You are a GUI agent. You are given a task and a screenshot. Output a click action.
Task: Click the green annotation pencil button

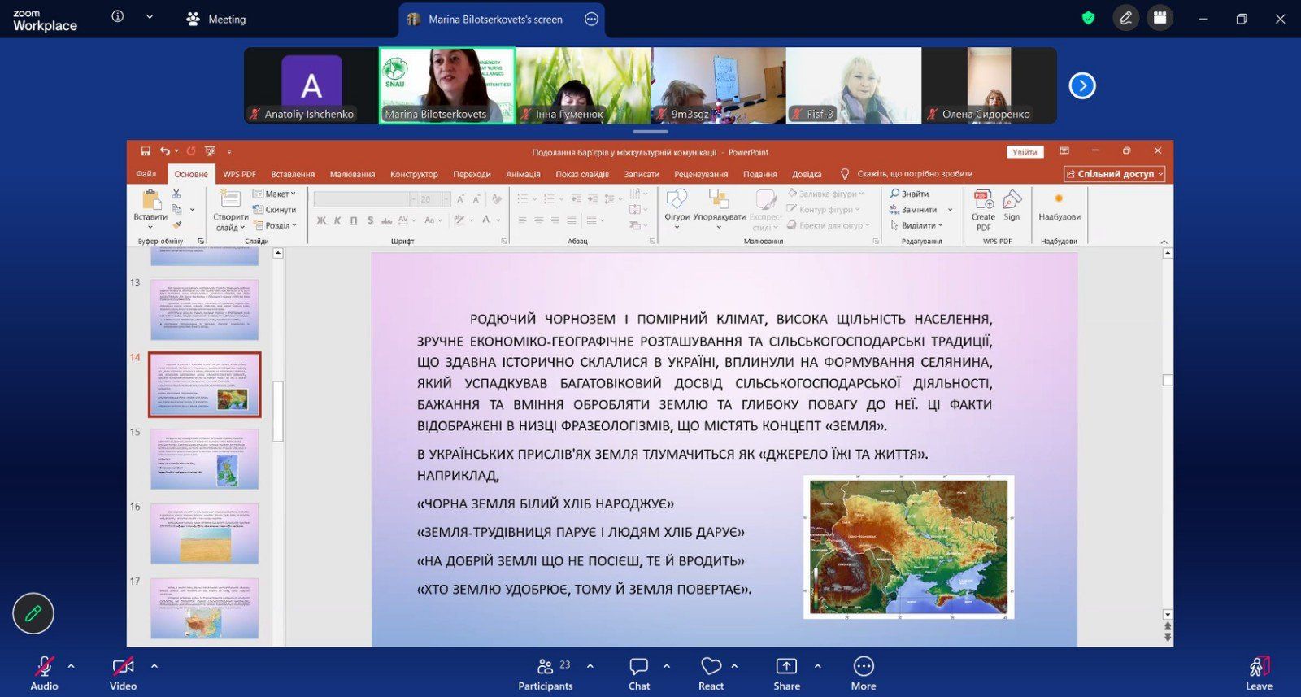[33, 613]
